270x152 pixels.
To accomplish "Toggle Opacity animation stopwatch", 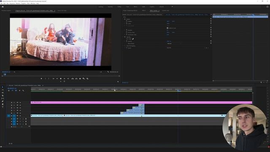I will point(127,41).
